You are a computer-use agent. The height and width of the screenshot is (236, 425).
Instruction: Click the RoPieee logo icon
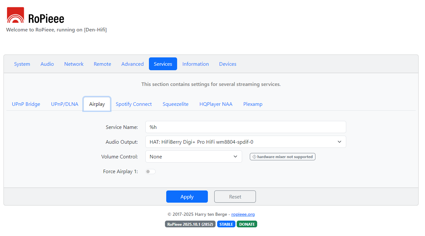click(15, 15)
